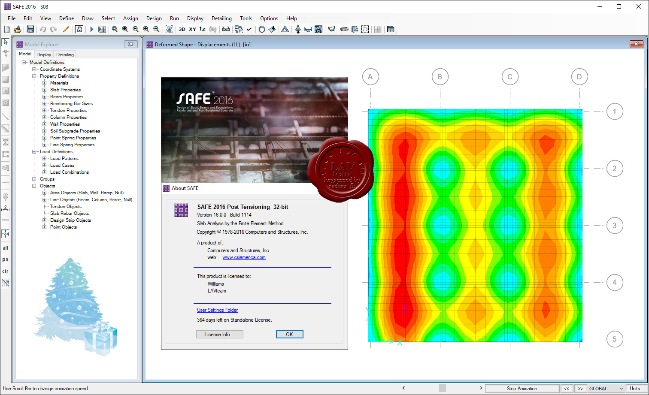649x395 pixels.
Task: Expand the Tendon Properties node
Action: (45, 110)
